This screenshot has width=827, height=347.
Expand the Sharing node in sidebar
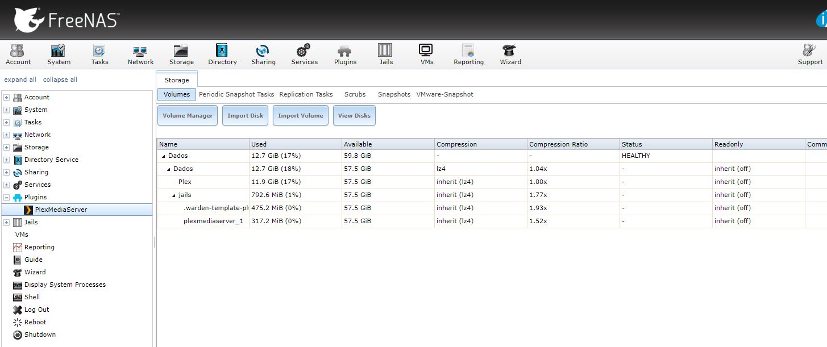pos(6,172)
